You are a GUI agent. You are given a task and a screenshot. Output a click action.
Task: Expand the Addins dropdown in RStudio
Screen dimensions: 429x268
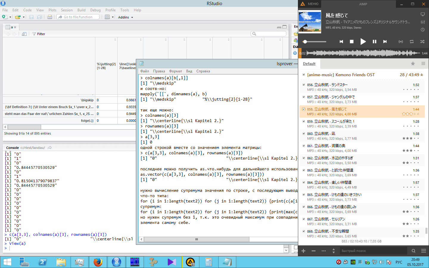125,17
